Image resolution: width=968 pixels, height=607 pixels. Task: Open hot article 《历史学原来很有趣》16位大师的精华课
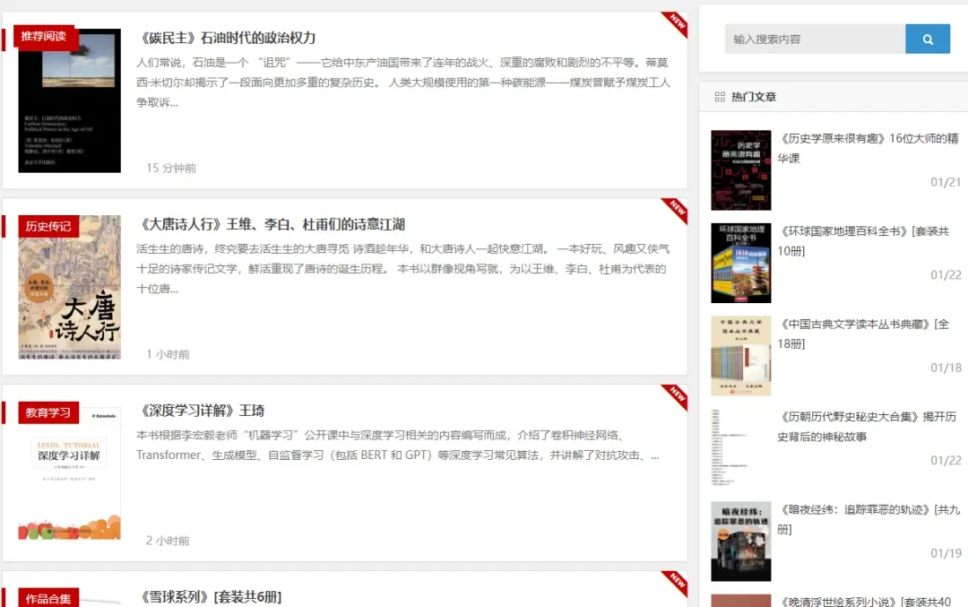(x=868, y=148)
